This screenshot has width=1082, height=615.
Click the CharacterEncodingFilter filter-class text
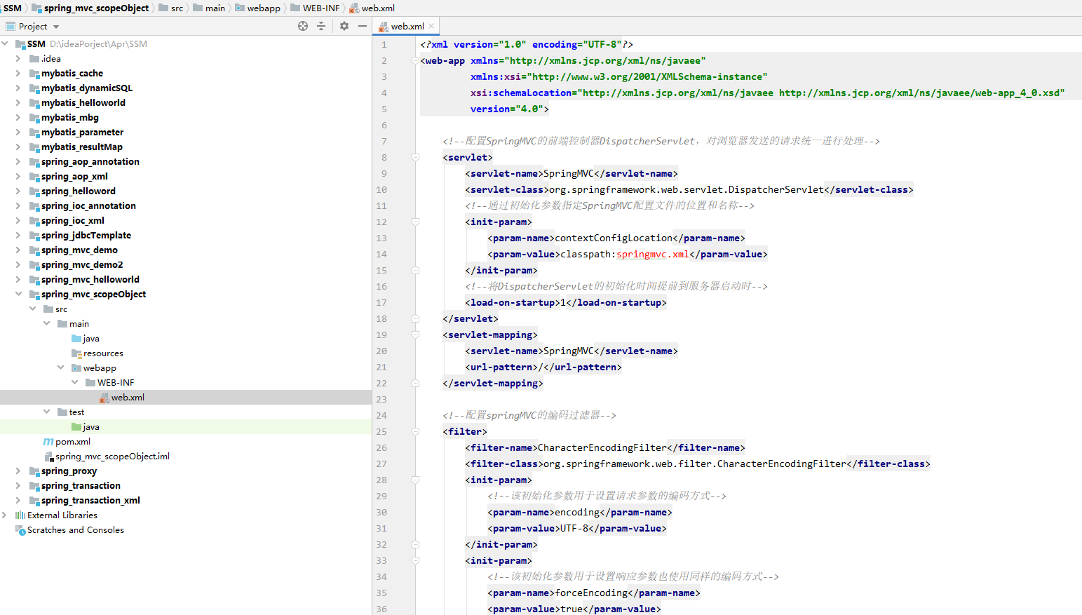tap(695, 464)
